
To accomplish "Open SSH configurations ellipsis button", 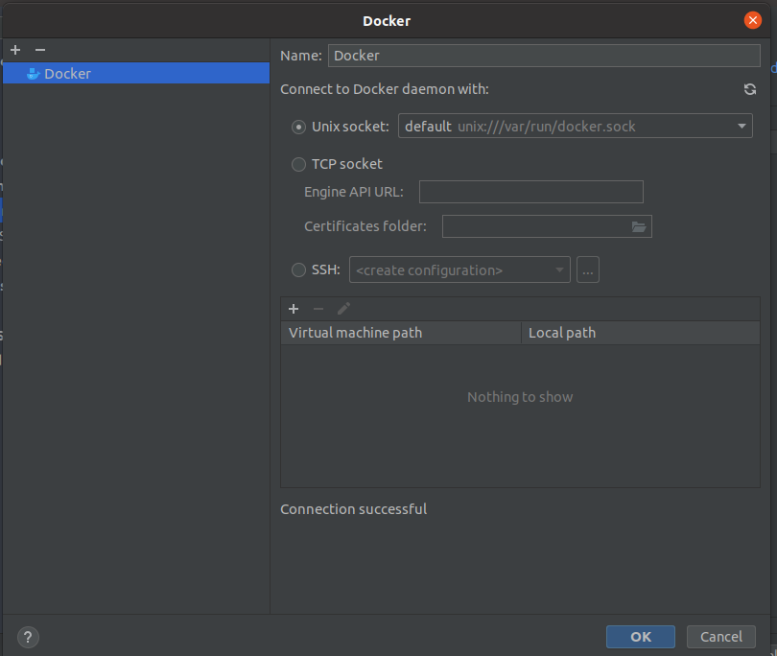I will pos(589,270).
